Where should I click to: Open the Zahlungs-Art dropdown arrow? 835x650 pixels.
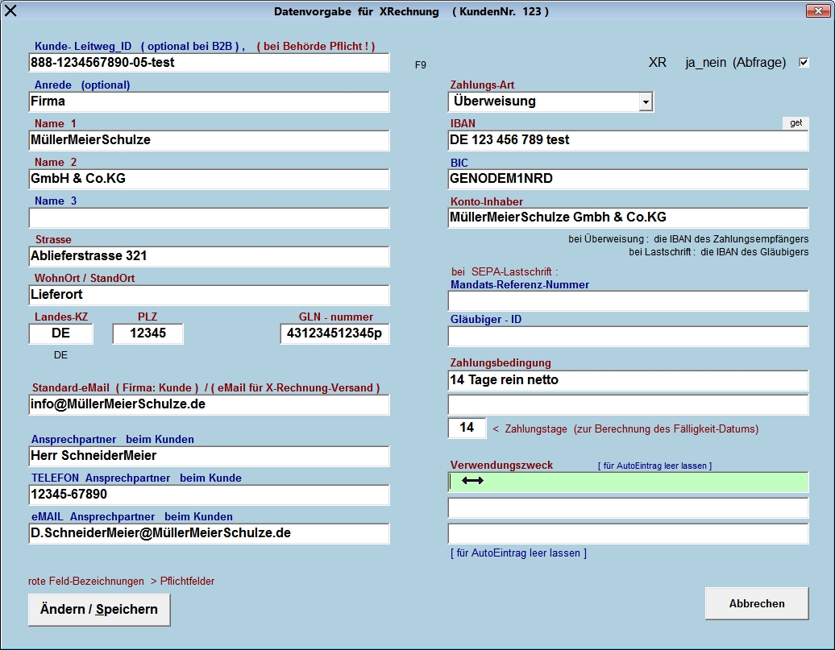645,102
